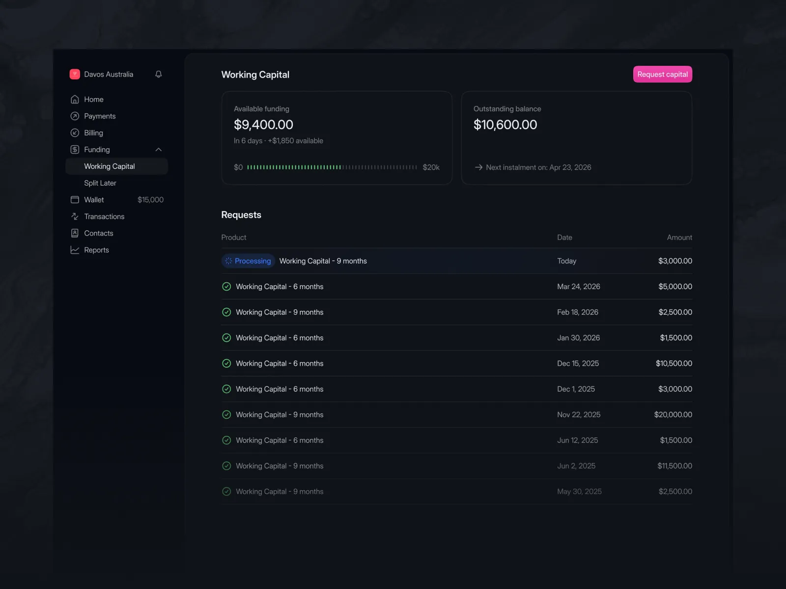Click the Contacts book icon

tap(75, 233)
